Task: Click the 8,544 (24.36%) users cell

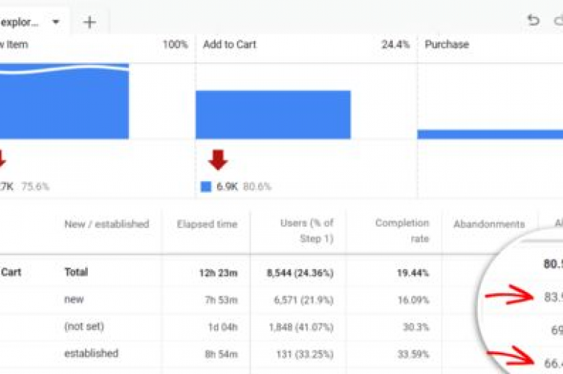Action: pyautogui.click(x=300, y=273)
